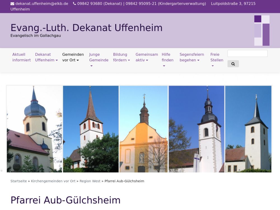
Task: Open the Freie Stellen dropdown
Action: coord(216,60)
